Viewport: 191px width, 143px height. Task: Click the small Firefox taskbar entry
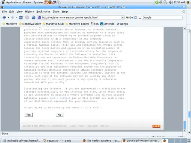[x=165, y=141]
